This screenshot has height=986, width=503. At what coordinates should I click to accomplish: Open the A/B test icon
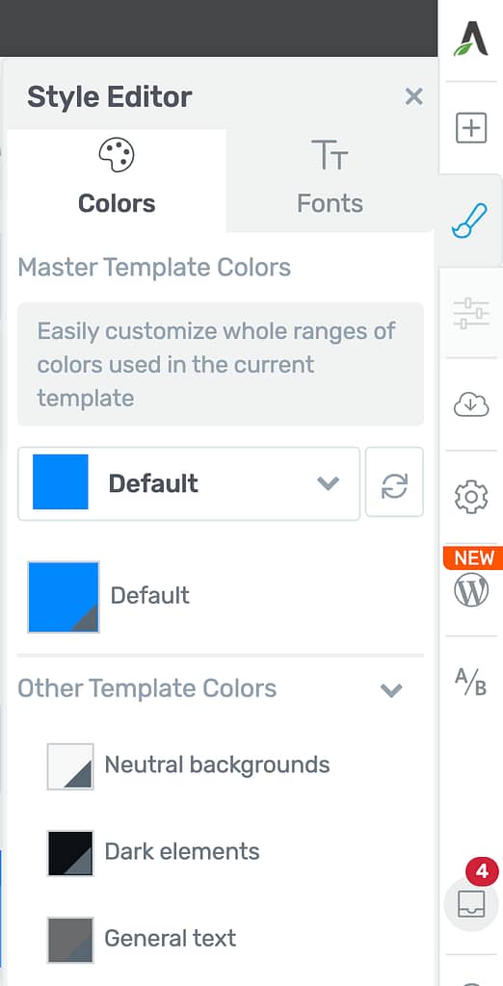(x=471, y=682)
